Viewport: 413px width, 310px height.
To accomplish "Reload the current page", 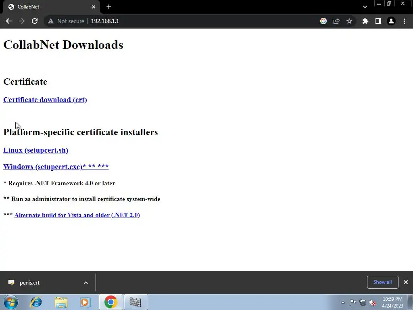I will [x=35, y=21].
